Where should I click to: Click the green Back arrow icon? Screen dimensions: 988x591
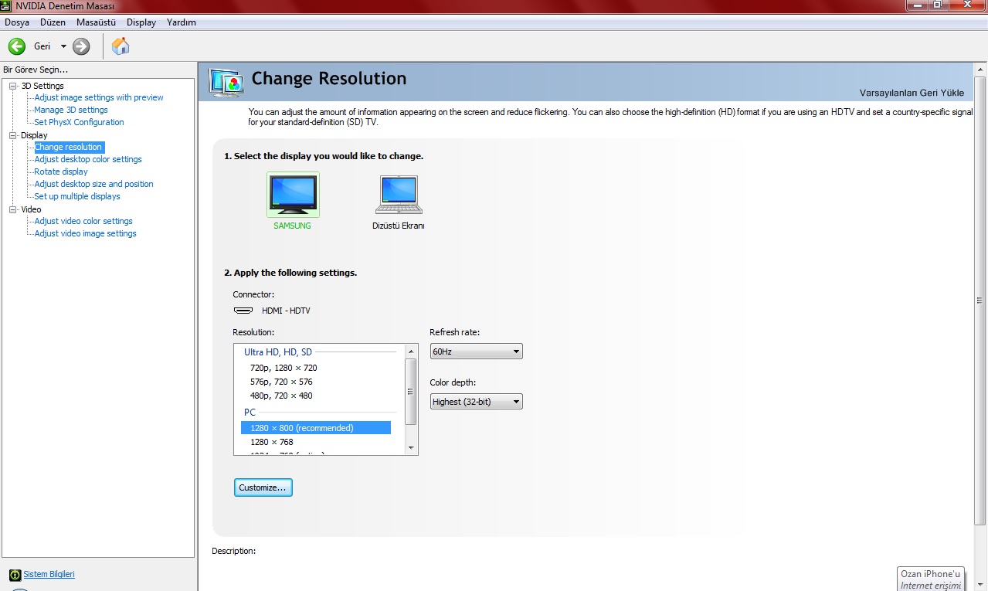pos(16,46)
